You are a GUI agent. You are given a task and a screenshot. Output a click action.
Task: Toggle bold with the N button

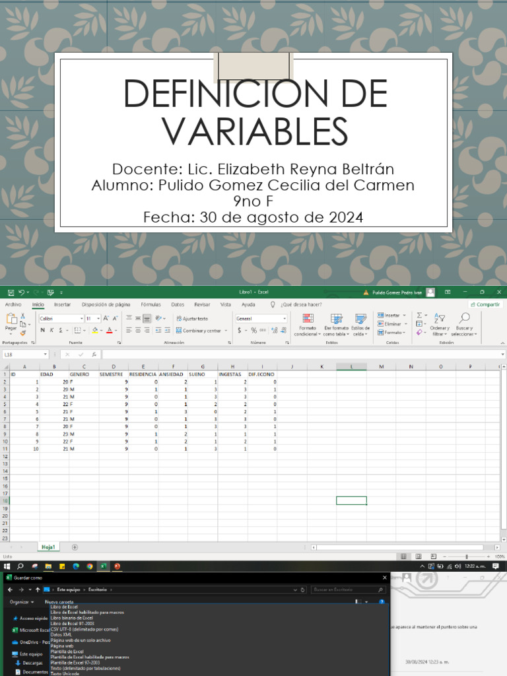pos(43,330)
